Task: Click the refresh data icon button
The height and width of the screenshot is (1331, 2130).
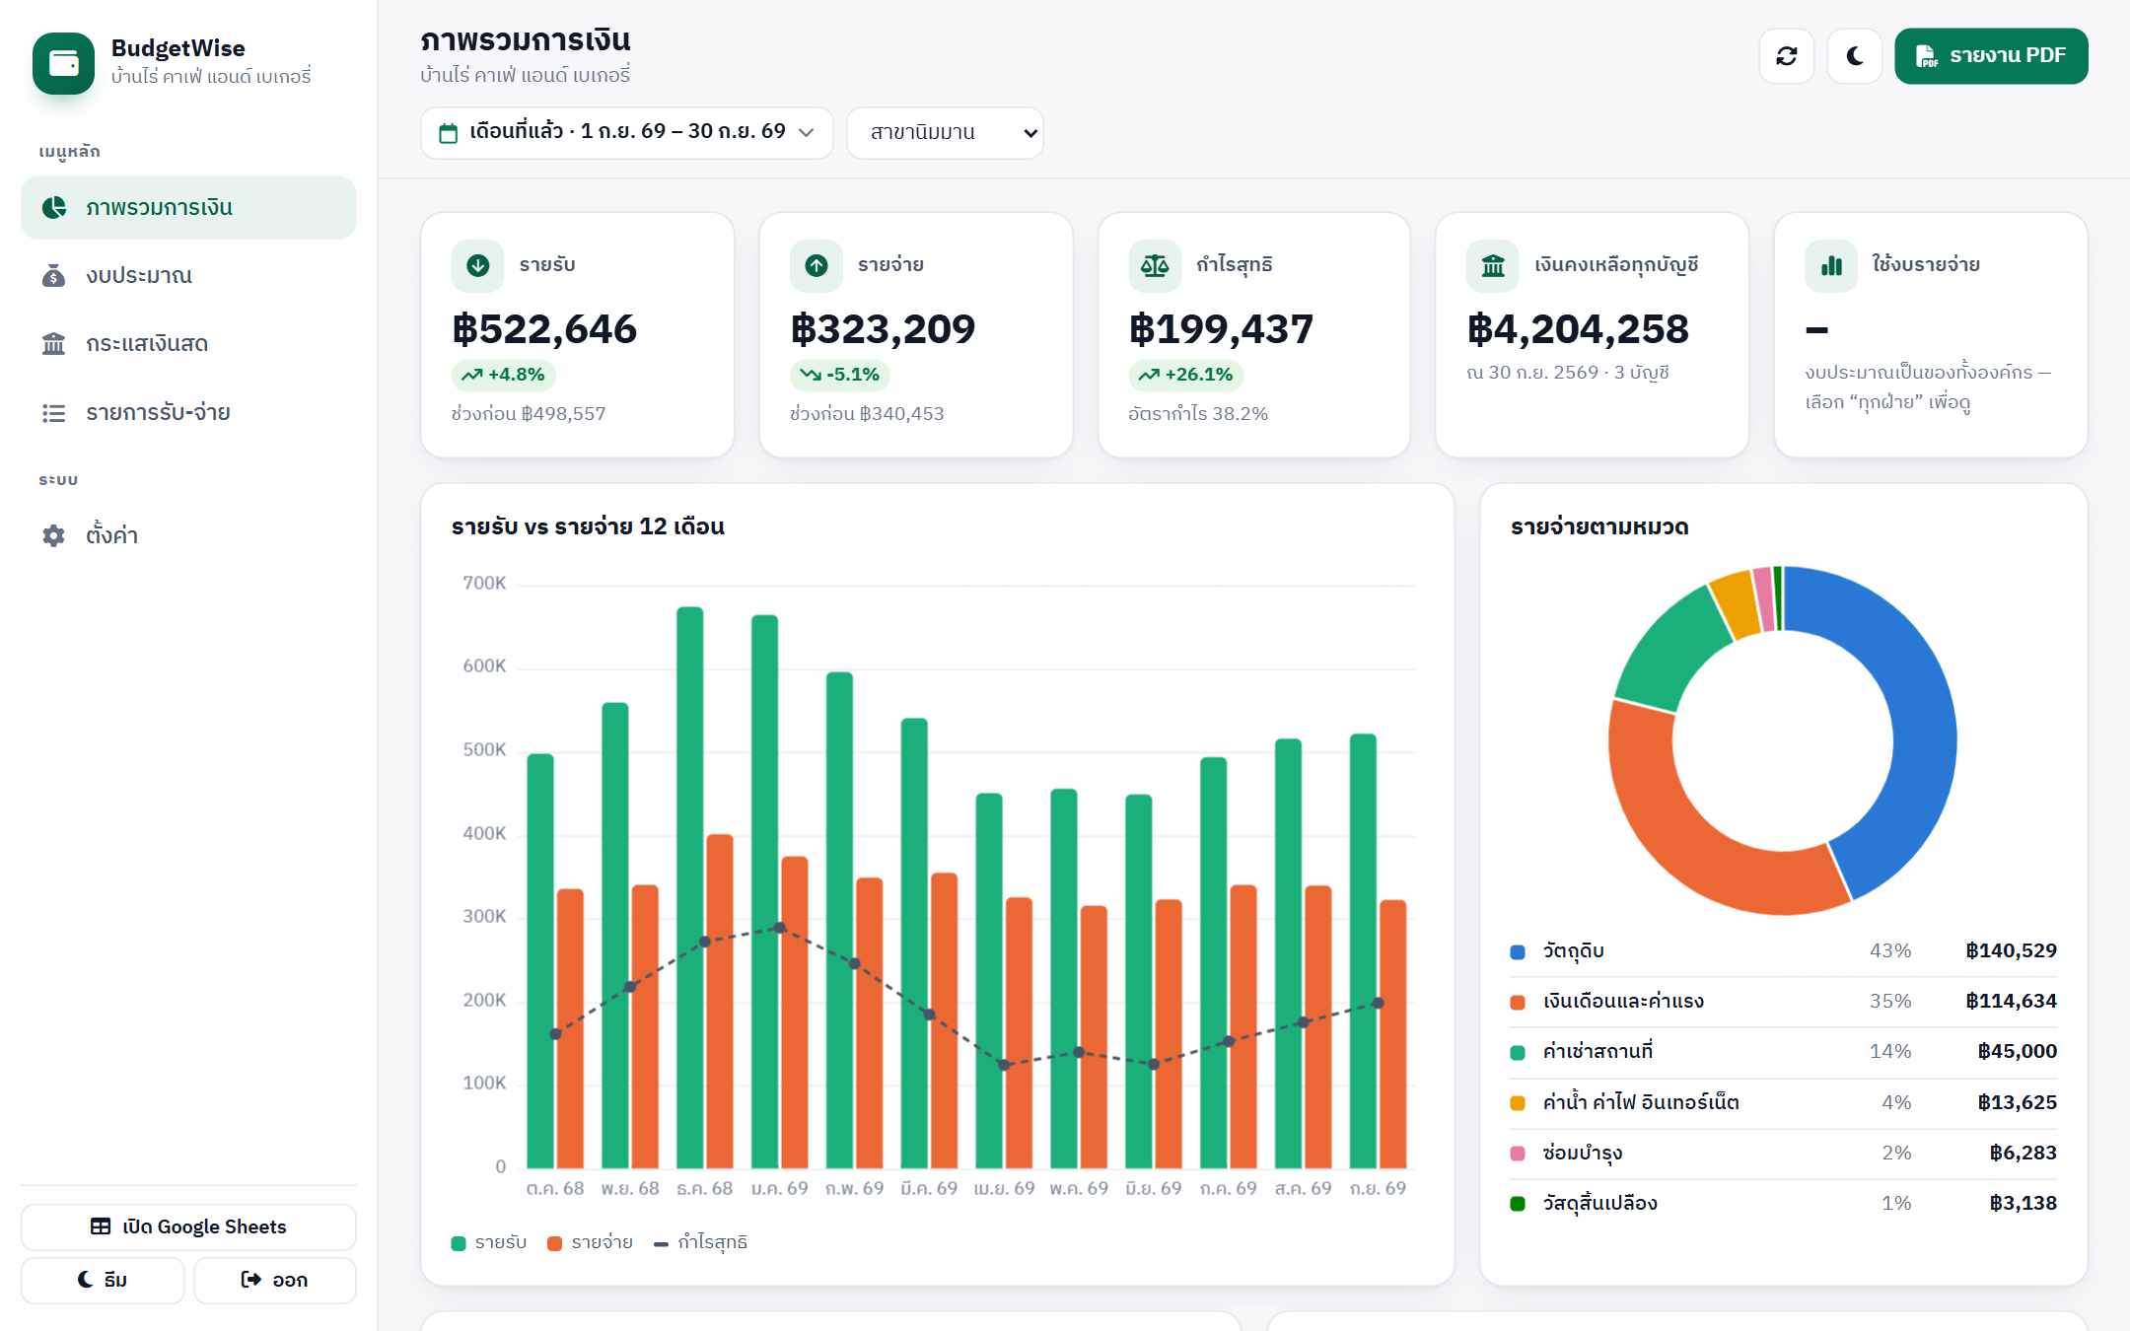Action: [x=1786, y=56]
